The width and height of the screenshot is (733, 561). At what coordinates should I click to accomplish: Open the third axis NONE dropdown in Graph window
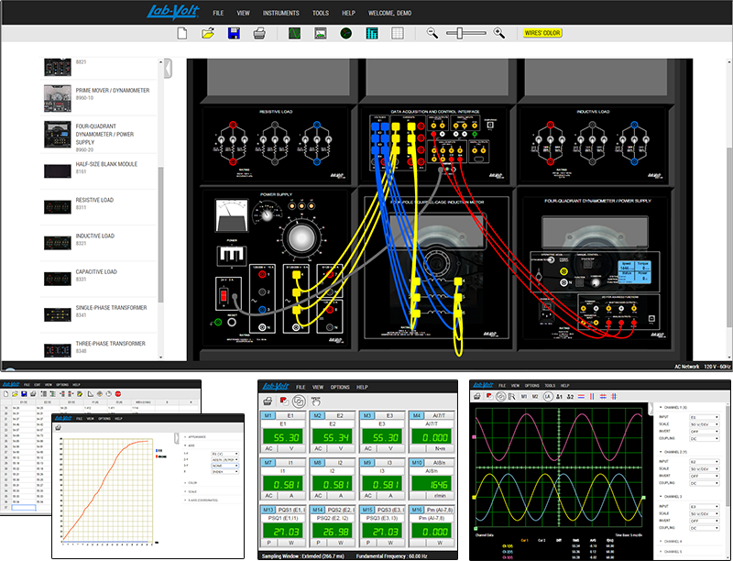[224, 466]
